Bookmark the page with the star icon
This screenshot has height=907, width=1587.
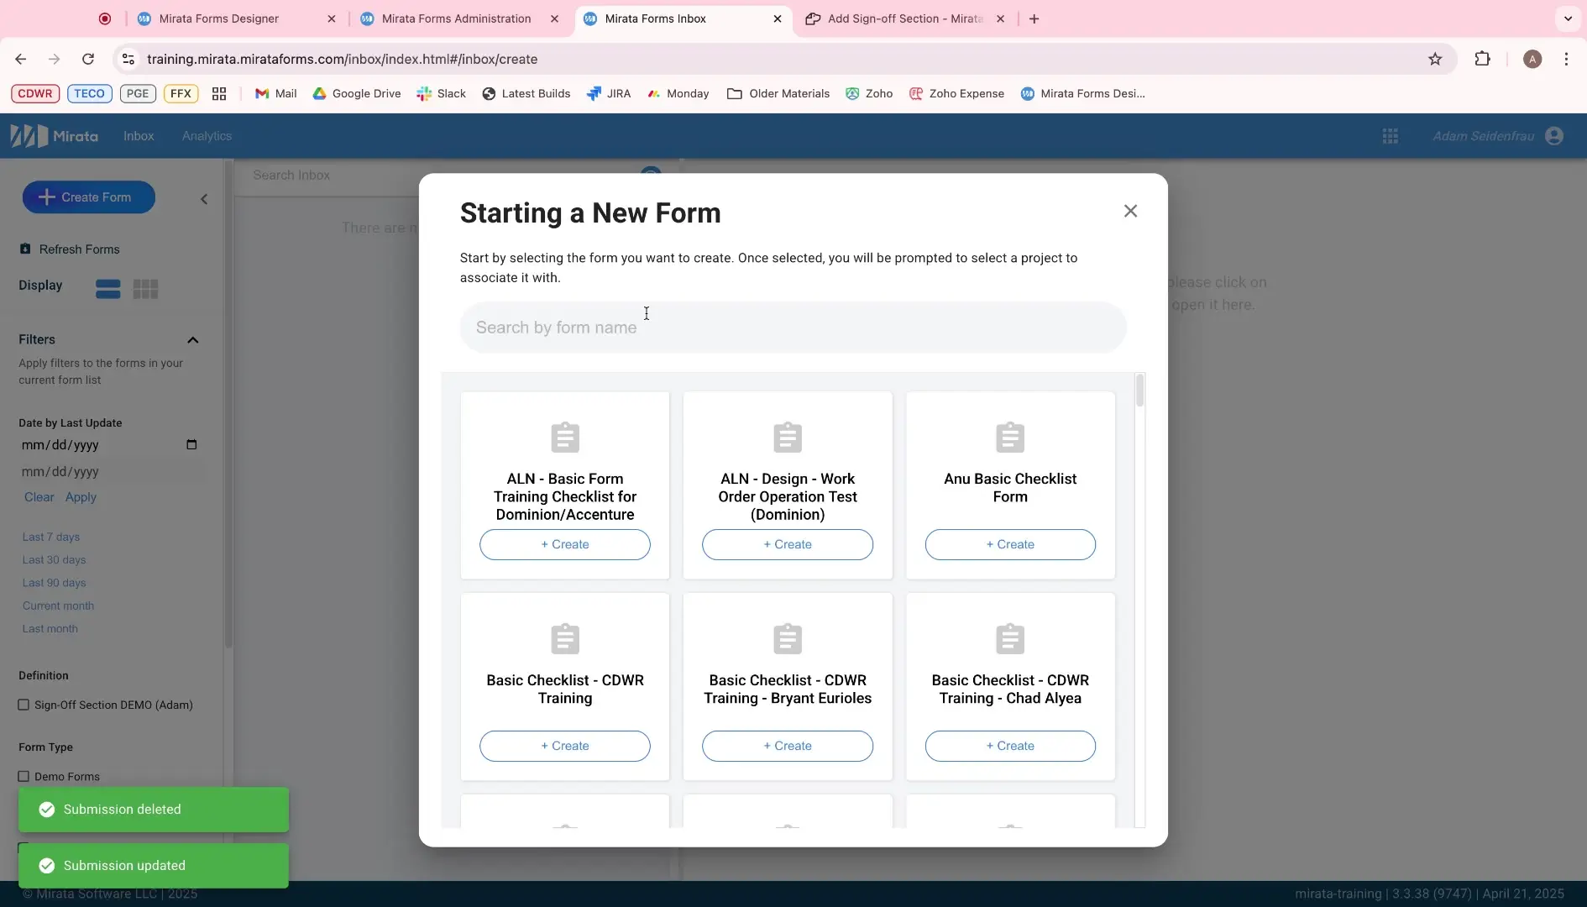1436,59
